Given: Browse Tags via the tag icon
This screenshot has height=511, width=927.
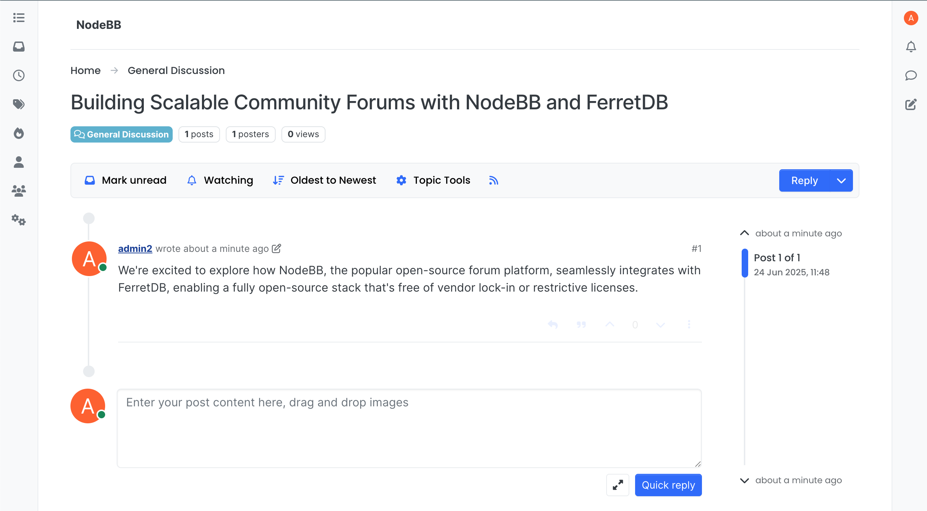Looking at the screenshot, I should click(x=18, y=104).
